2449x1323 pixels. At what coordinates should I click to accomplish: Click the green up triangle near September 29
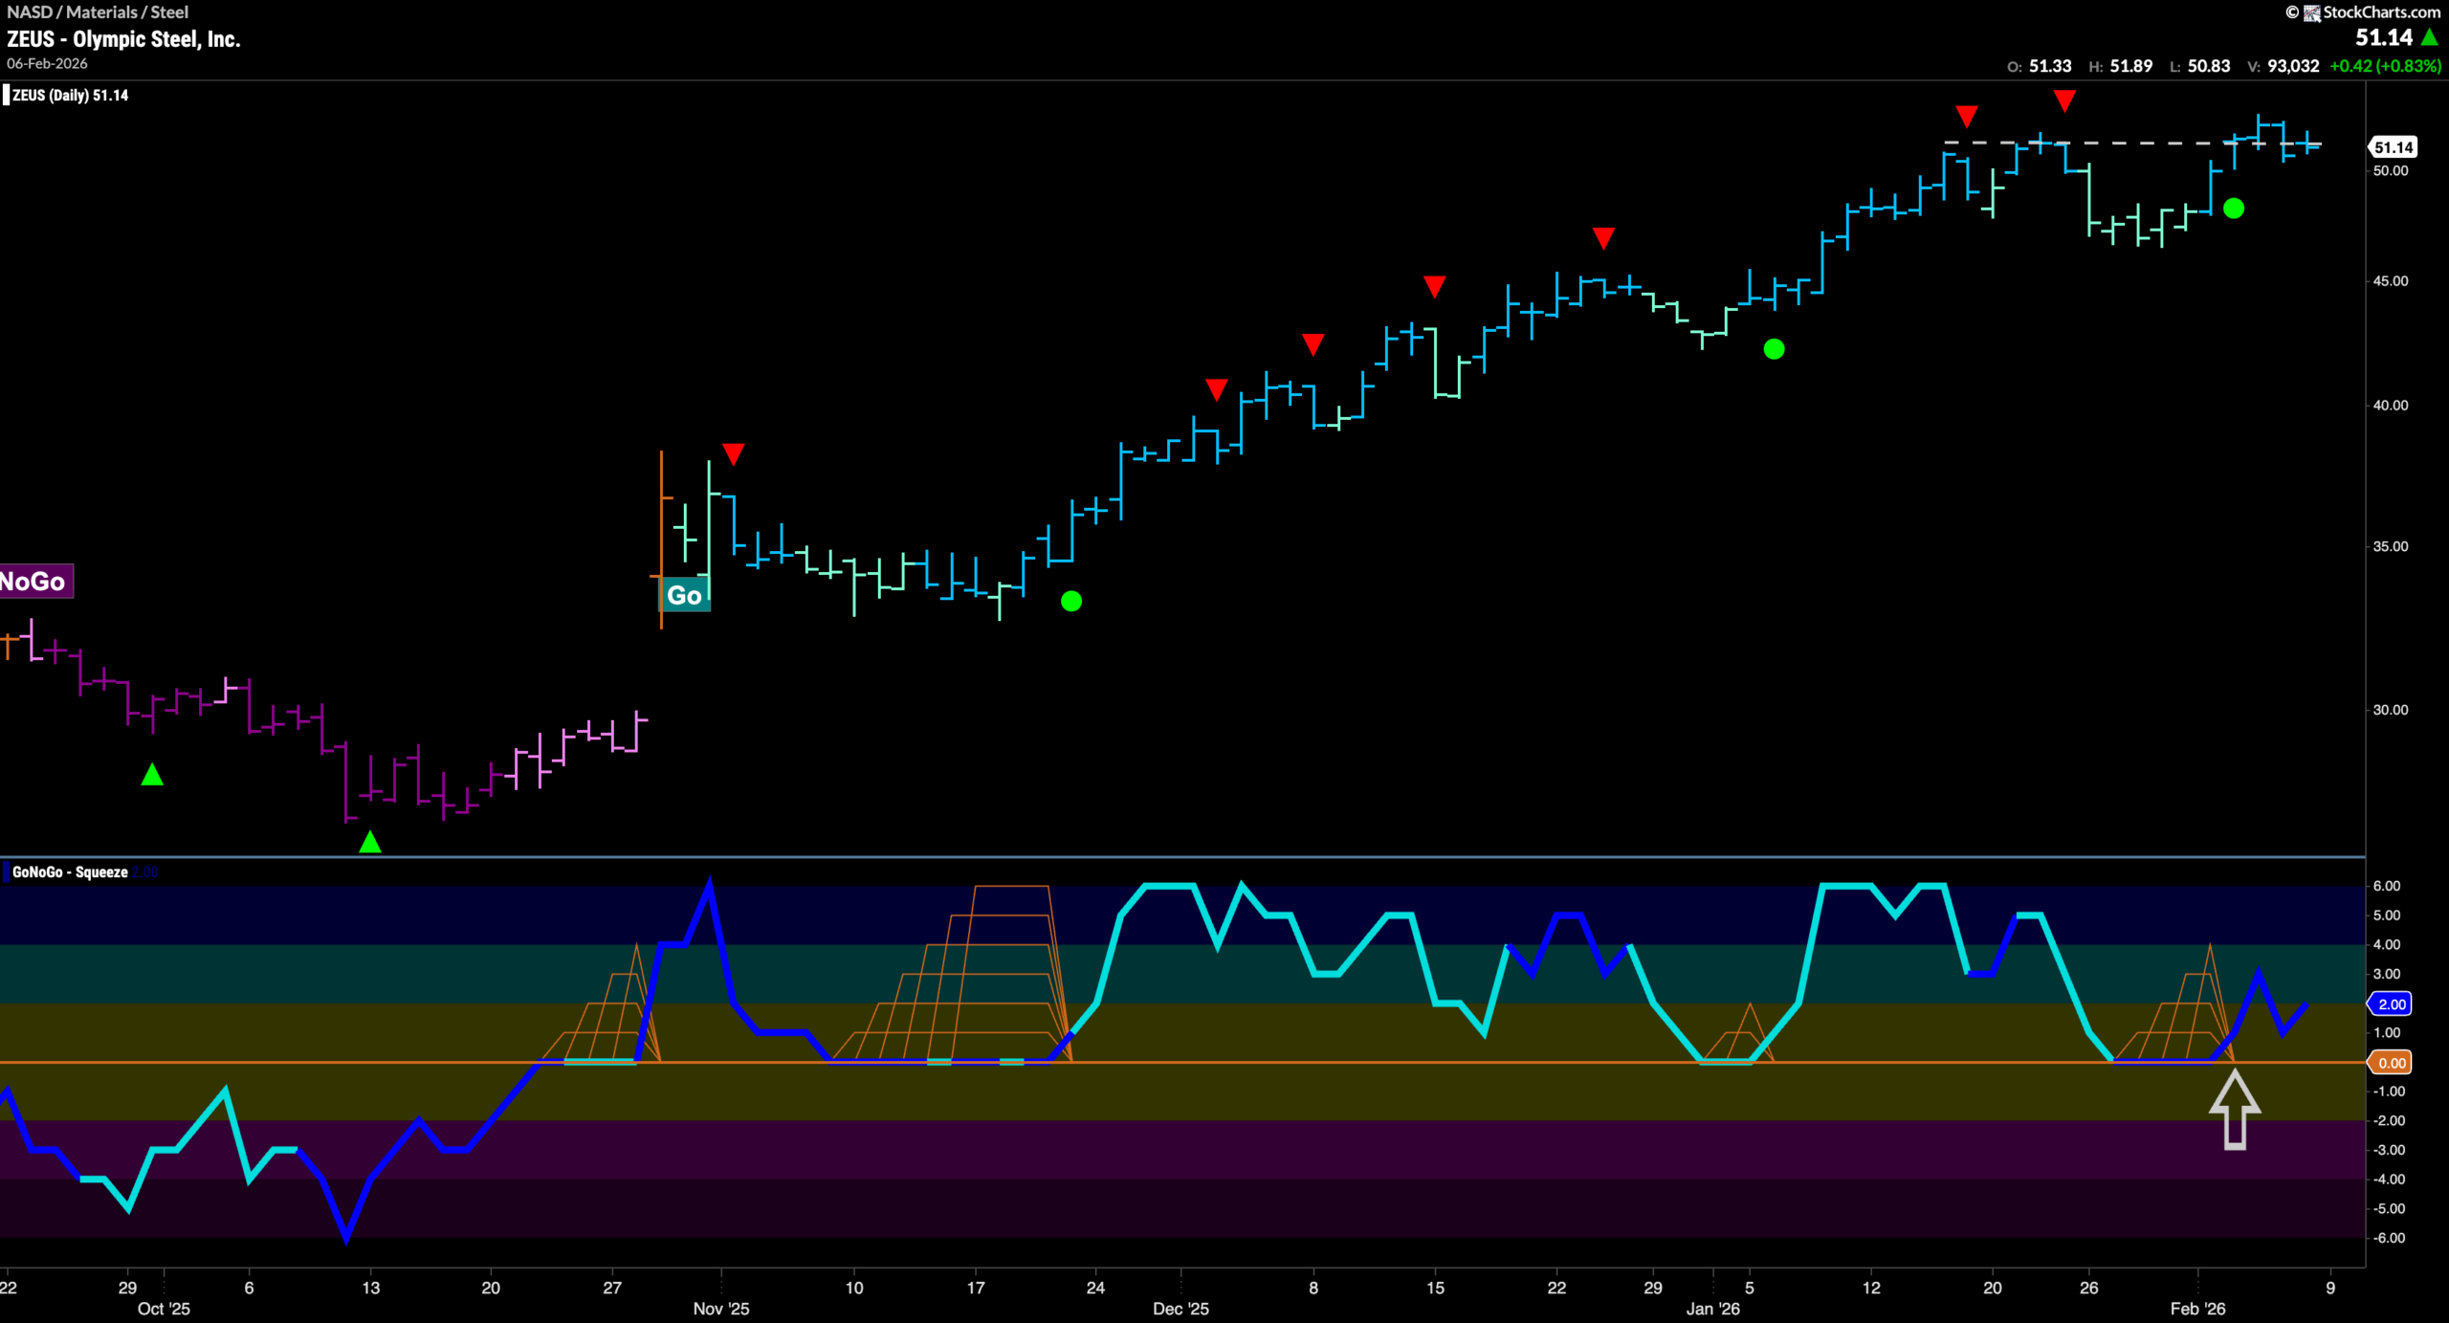coord(152,775)
